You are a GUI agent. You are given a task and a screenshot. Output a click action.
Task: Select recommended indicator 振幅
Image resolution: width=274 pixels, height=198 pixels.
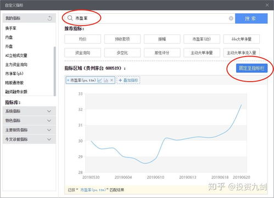[x=162, y=39]
